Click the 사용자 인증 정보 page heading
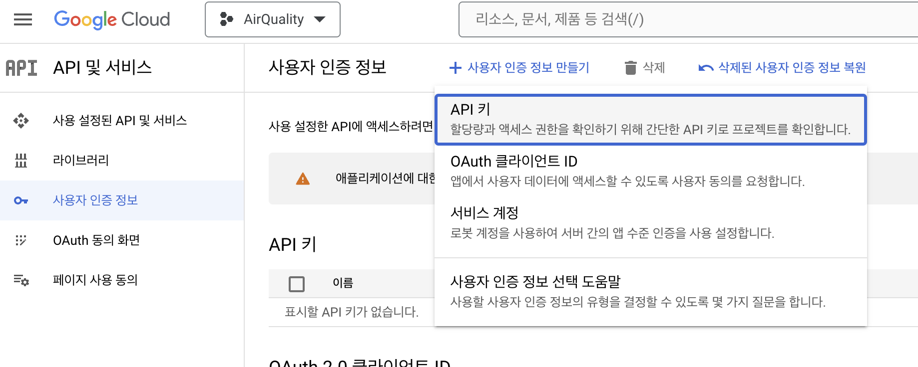The width and height of the screenshot is (918, 367). pos(328,67)
